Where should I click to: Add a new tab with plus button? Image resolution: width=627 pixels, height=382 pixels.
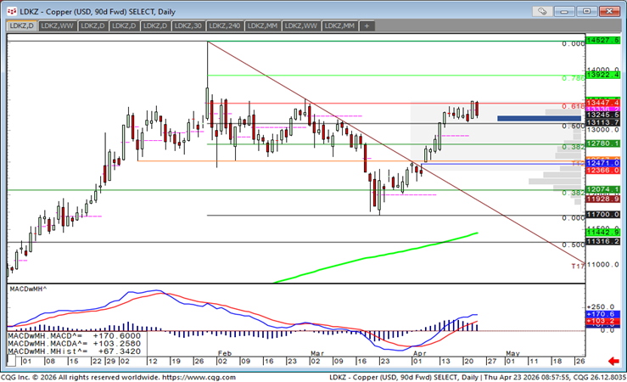click(x=367, y=26)
